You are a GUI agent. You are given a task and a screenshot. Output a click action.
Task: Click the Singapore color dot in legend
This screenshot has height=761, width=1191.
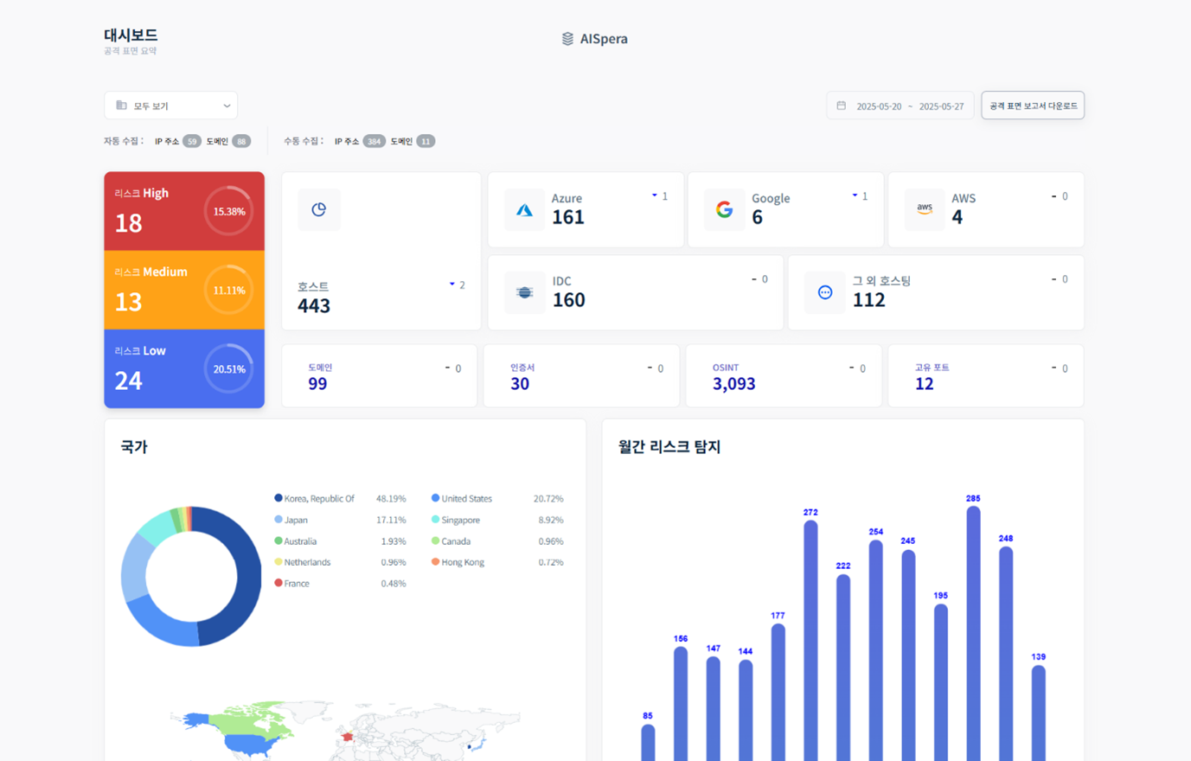tap(436, 520)
